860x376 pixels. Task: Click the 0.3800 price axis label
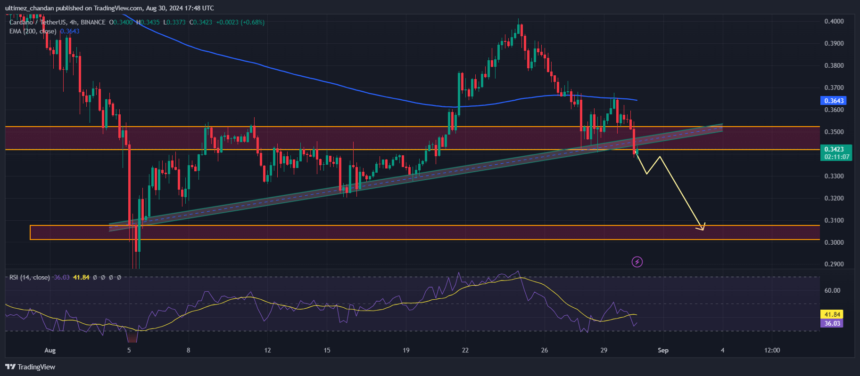(834, 65)
